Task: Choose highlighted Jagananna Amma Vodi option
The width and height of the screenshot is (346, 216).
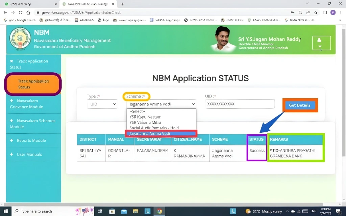Action: coord(161,133)
